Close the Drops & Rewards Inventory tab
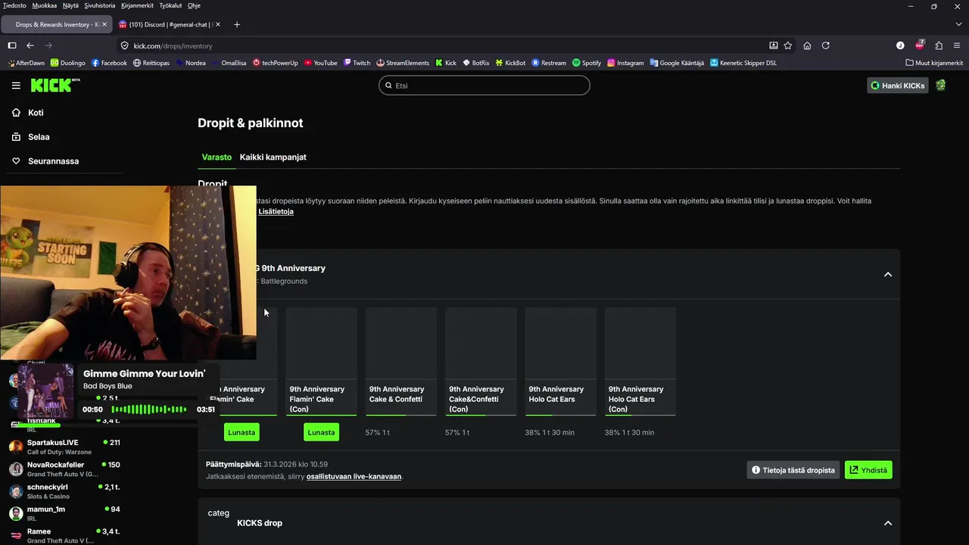This screenshot has width=969, height=545. (x=105, y=24)
